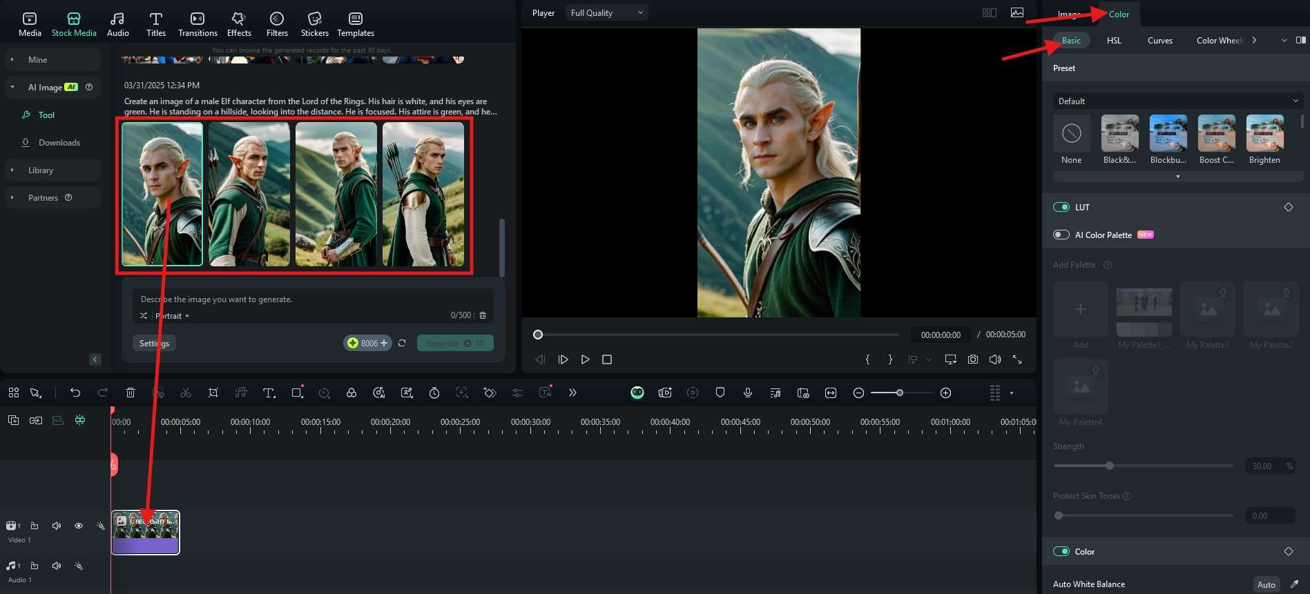
Task: Click the timeline zoom slider handle
Action: pos(899,393)
